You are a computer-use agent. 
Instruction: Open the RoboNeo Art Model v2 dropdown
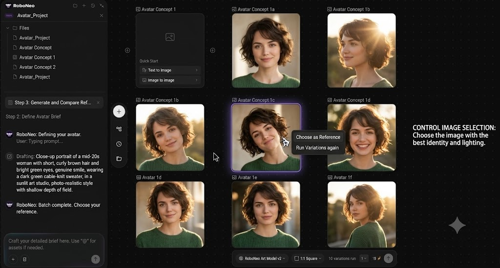pyautogui.click(x=262, y=258)
